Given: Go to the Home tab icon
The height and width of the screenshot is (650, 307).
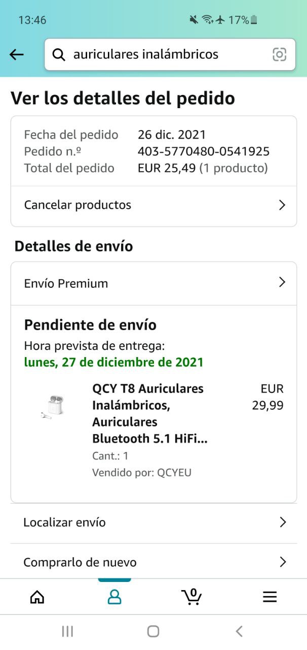Looking at the screenshot, I should [37, 597].
